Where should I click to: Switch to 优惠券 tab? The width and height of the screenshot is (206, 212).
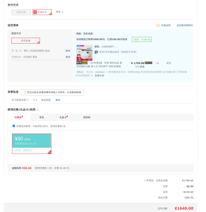pos(19,117)
